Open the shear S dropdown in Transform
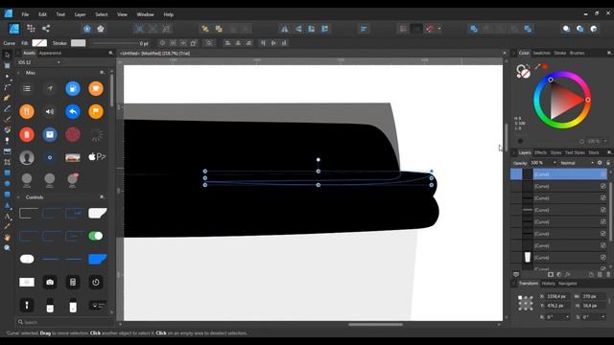 click(x=603, y=317)
